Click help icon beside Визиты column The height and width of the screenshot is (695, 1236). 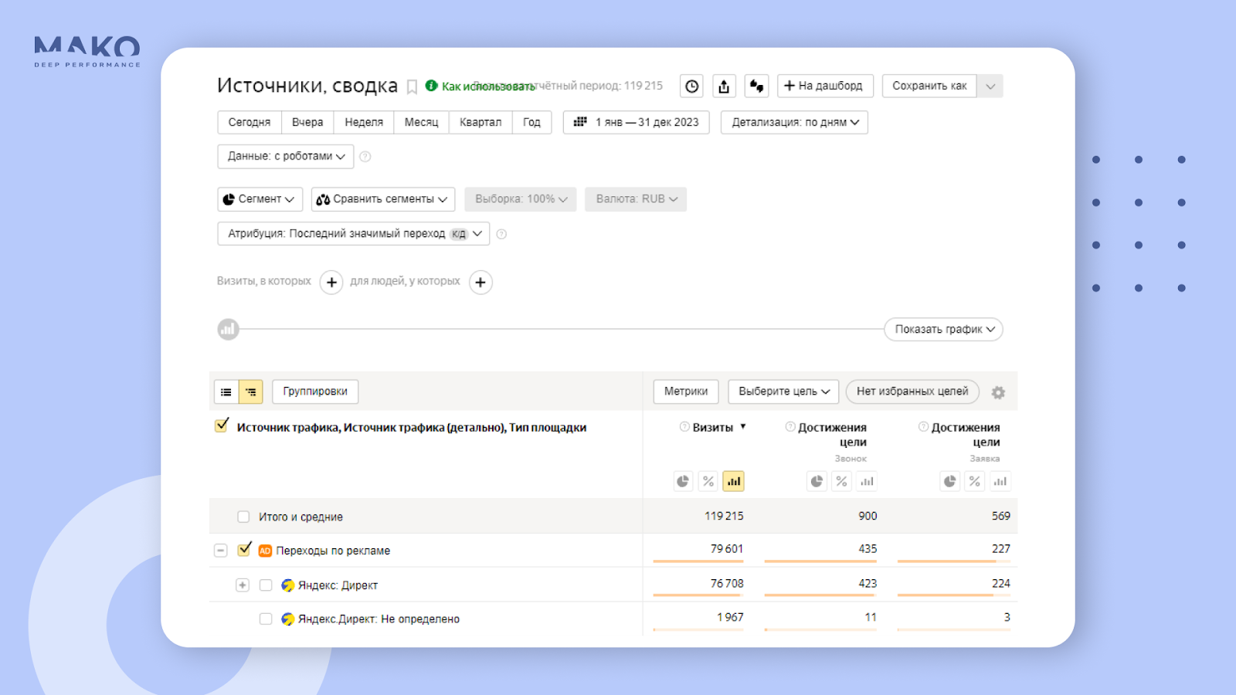(x=684, y=427)
